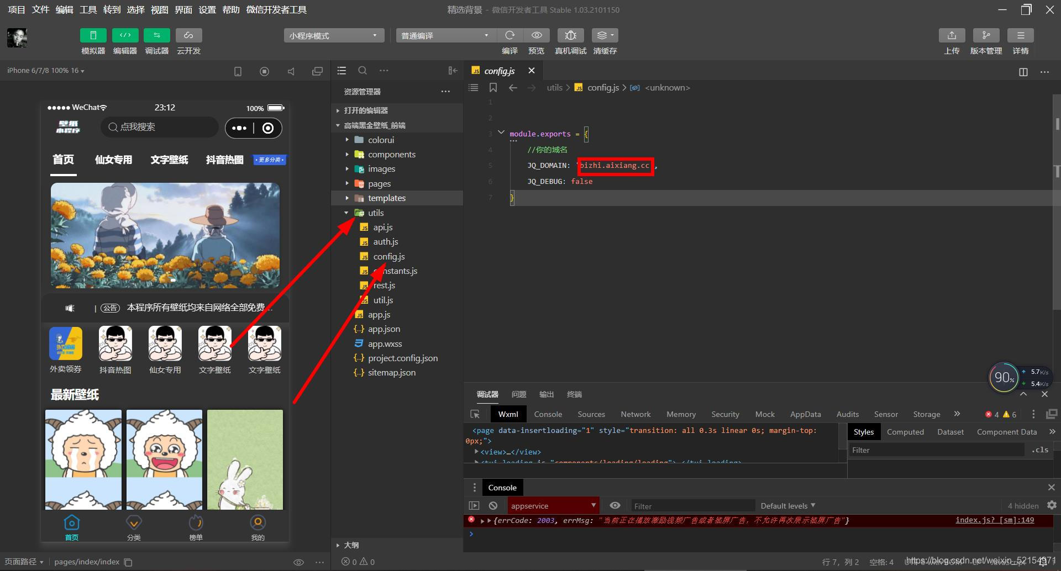1061x571 pixels.
Task: Switch to the Computed styles tab
Action: pos(905,432)
